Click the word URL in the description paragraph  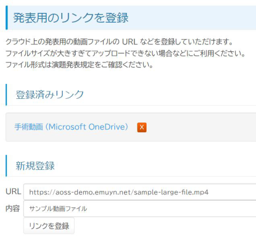[x=129, y=42]
